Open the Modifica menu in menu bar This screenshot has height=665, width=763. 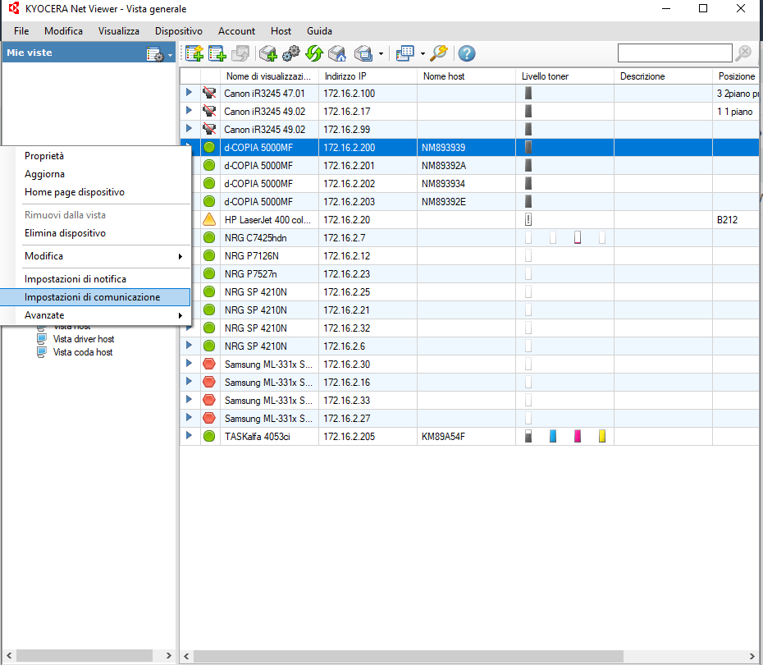pos(63,31)
